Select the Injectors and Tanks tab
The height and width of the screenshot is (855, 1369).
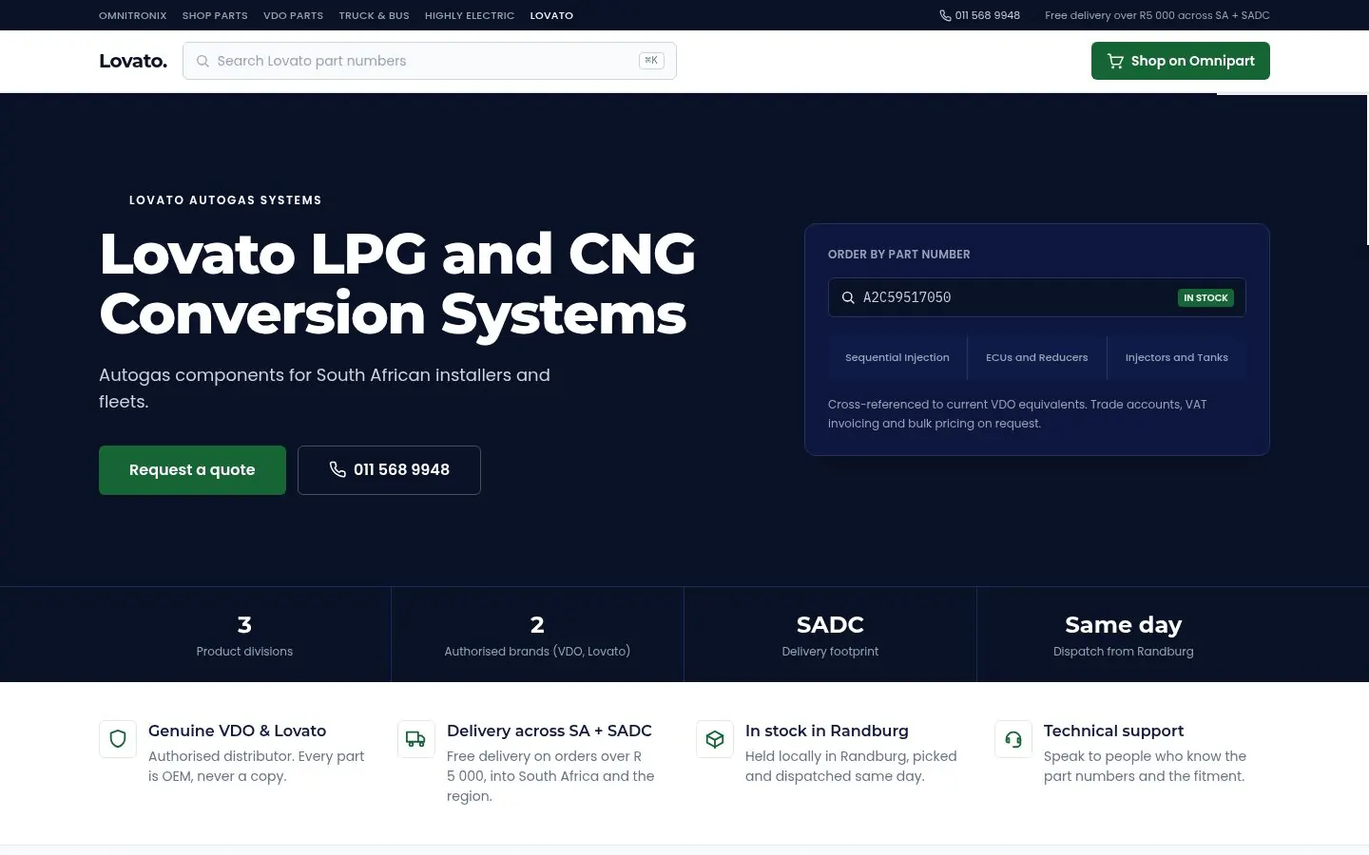pyautogui.click(x=1177, y=358)
